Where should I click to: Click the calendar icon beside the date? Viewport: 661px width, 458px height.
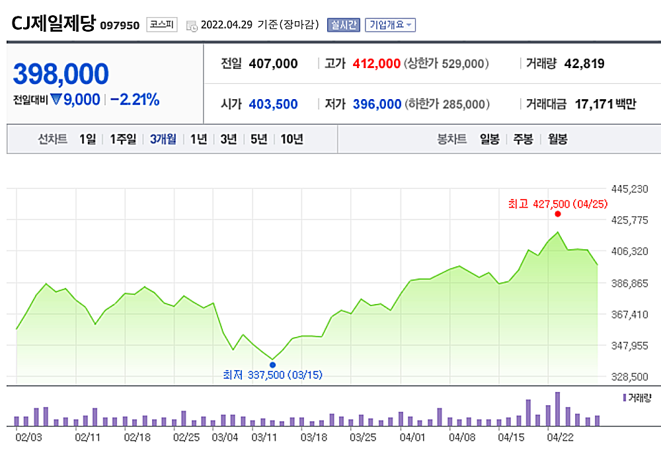[192, 25]
